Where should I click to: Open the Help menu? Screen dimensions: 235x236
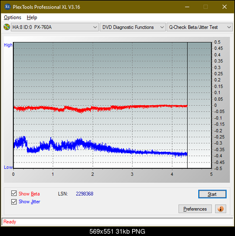(x=32, y=18)
